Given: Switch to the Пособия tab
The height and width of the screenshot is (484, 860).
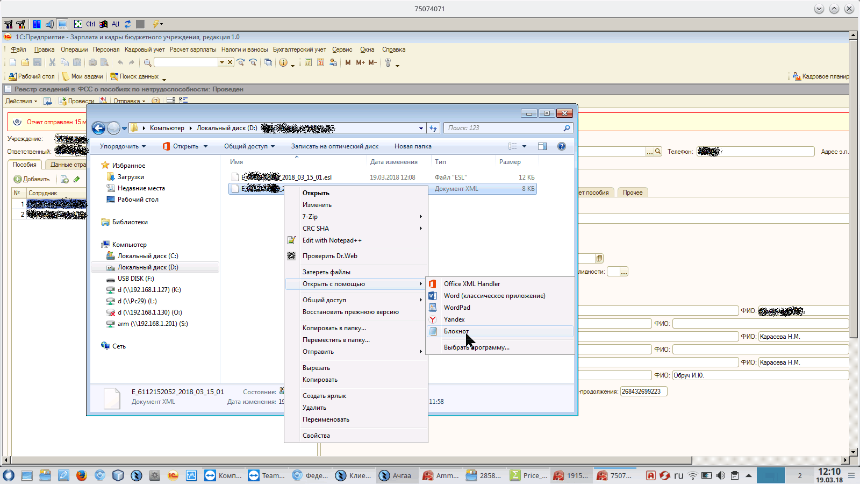Looking at the screenshot, I should coord(25,165).
